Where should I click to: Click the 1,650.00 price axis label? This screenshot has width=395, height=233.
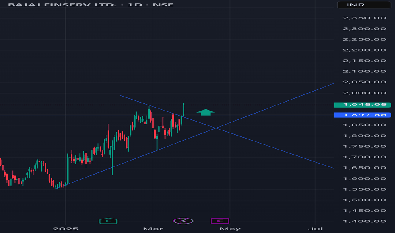point(364,168)
